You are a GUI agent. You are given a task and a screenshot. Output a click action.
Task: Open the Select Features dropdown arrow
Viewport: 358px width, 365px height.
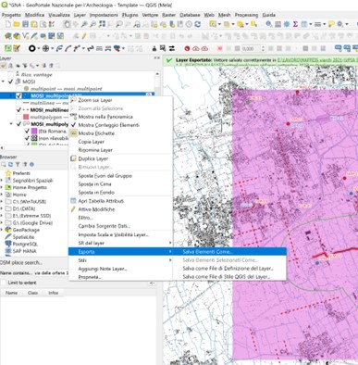tap(219, 24)
